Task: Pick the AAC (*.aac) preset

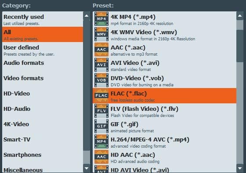Action: 165,50
